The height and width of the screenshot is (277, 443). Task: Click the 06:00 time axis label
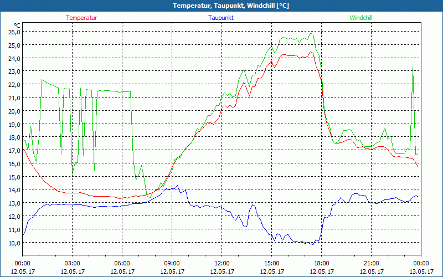pyautogui.click(x=122, y=264)
